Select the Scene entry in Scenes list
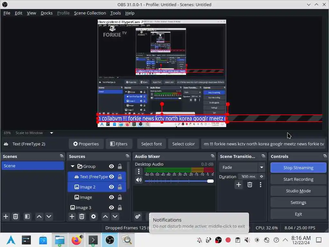 [33, 166]
